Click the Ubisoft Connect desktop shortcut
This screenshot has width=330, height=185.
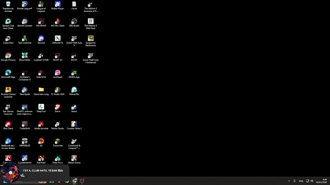(25, 23)
